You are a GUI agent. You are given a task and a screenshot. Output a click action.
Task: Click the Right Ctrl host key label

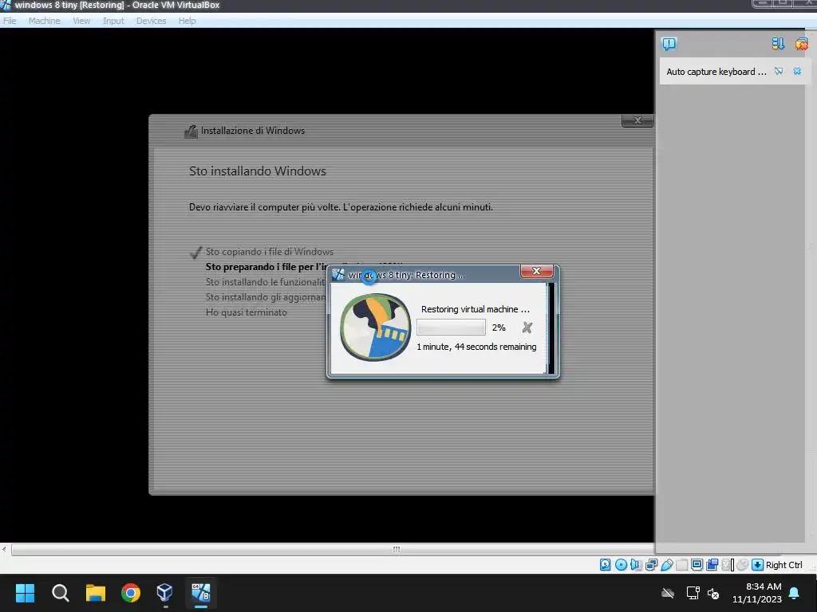[x=784, y=565]
